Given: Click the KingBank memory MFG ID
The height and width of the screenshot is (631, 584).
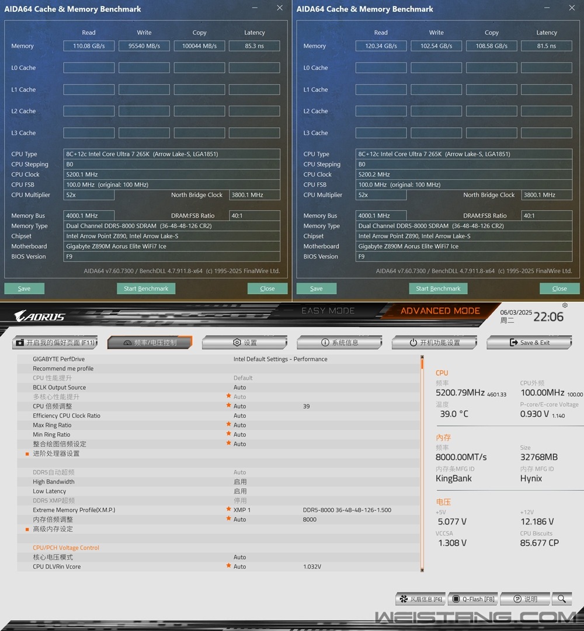Looking at the screenshot, I should pos(454,479).
